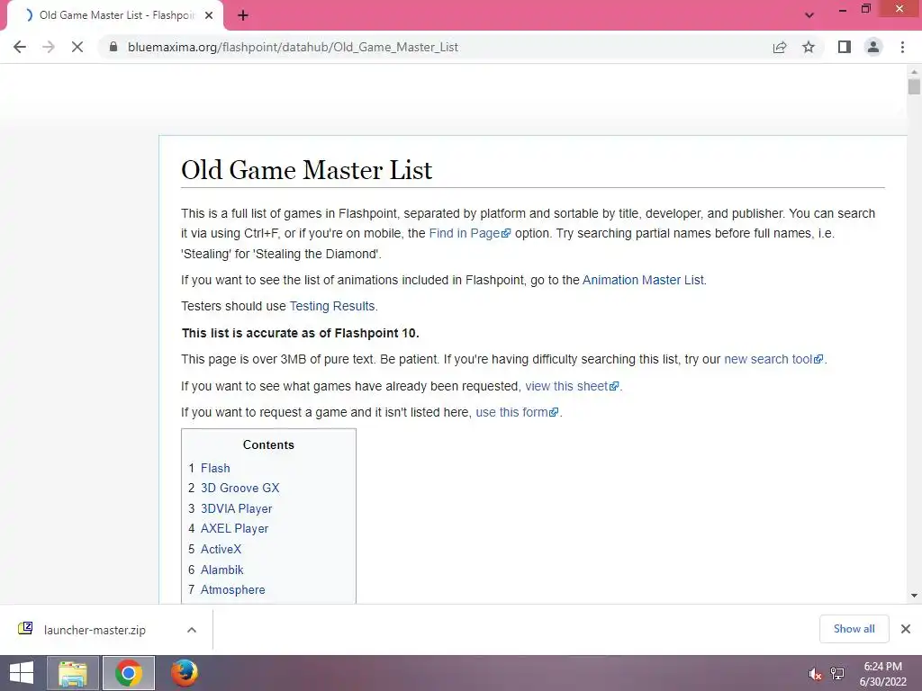Open the tab search dropdown
The width and height of the screenshot is (922, 691).
click(x=809, y=15)
